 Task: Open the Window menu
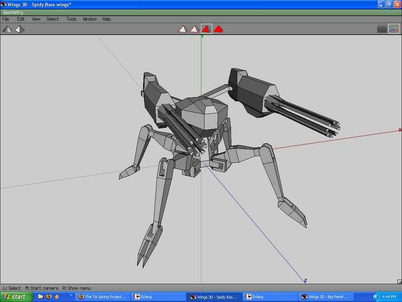(x=90, y=19)
